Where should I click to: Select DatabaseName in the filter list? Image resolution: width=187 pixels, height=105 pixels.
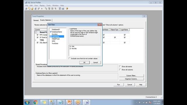[x=57, y=32]
